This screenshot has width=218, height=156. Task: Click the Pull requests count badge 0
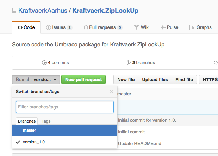[x=120, y=28]
